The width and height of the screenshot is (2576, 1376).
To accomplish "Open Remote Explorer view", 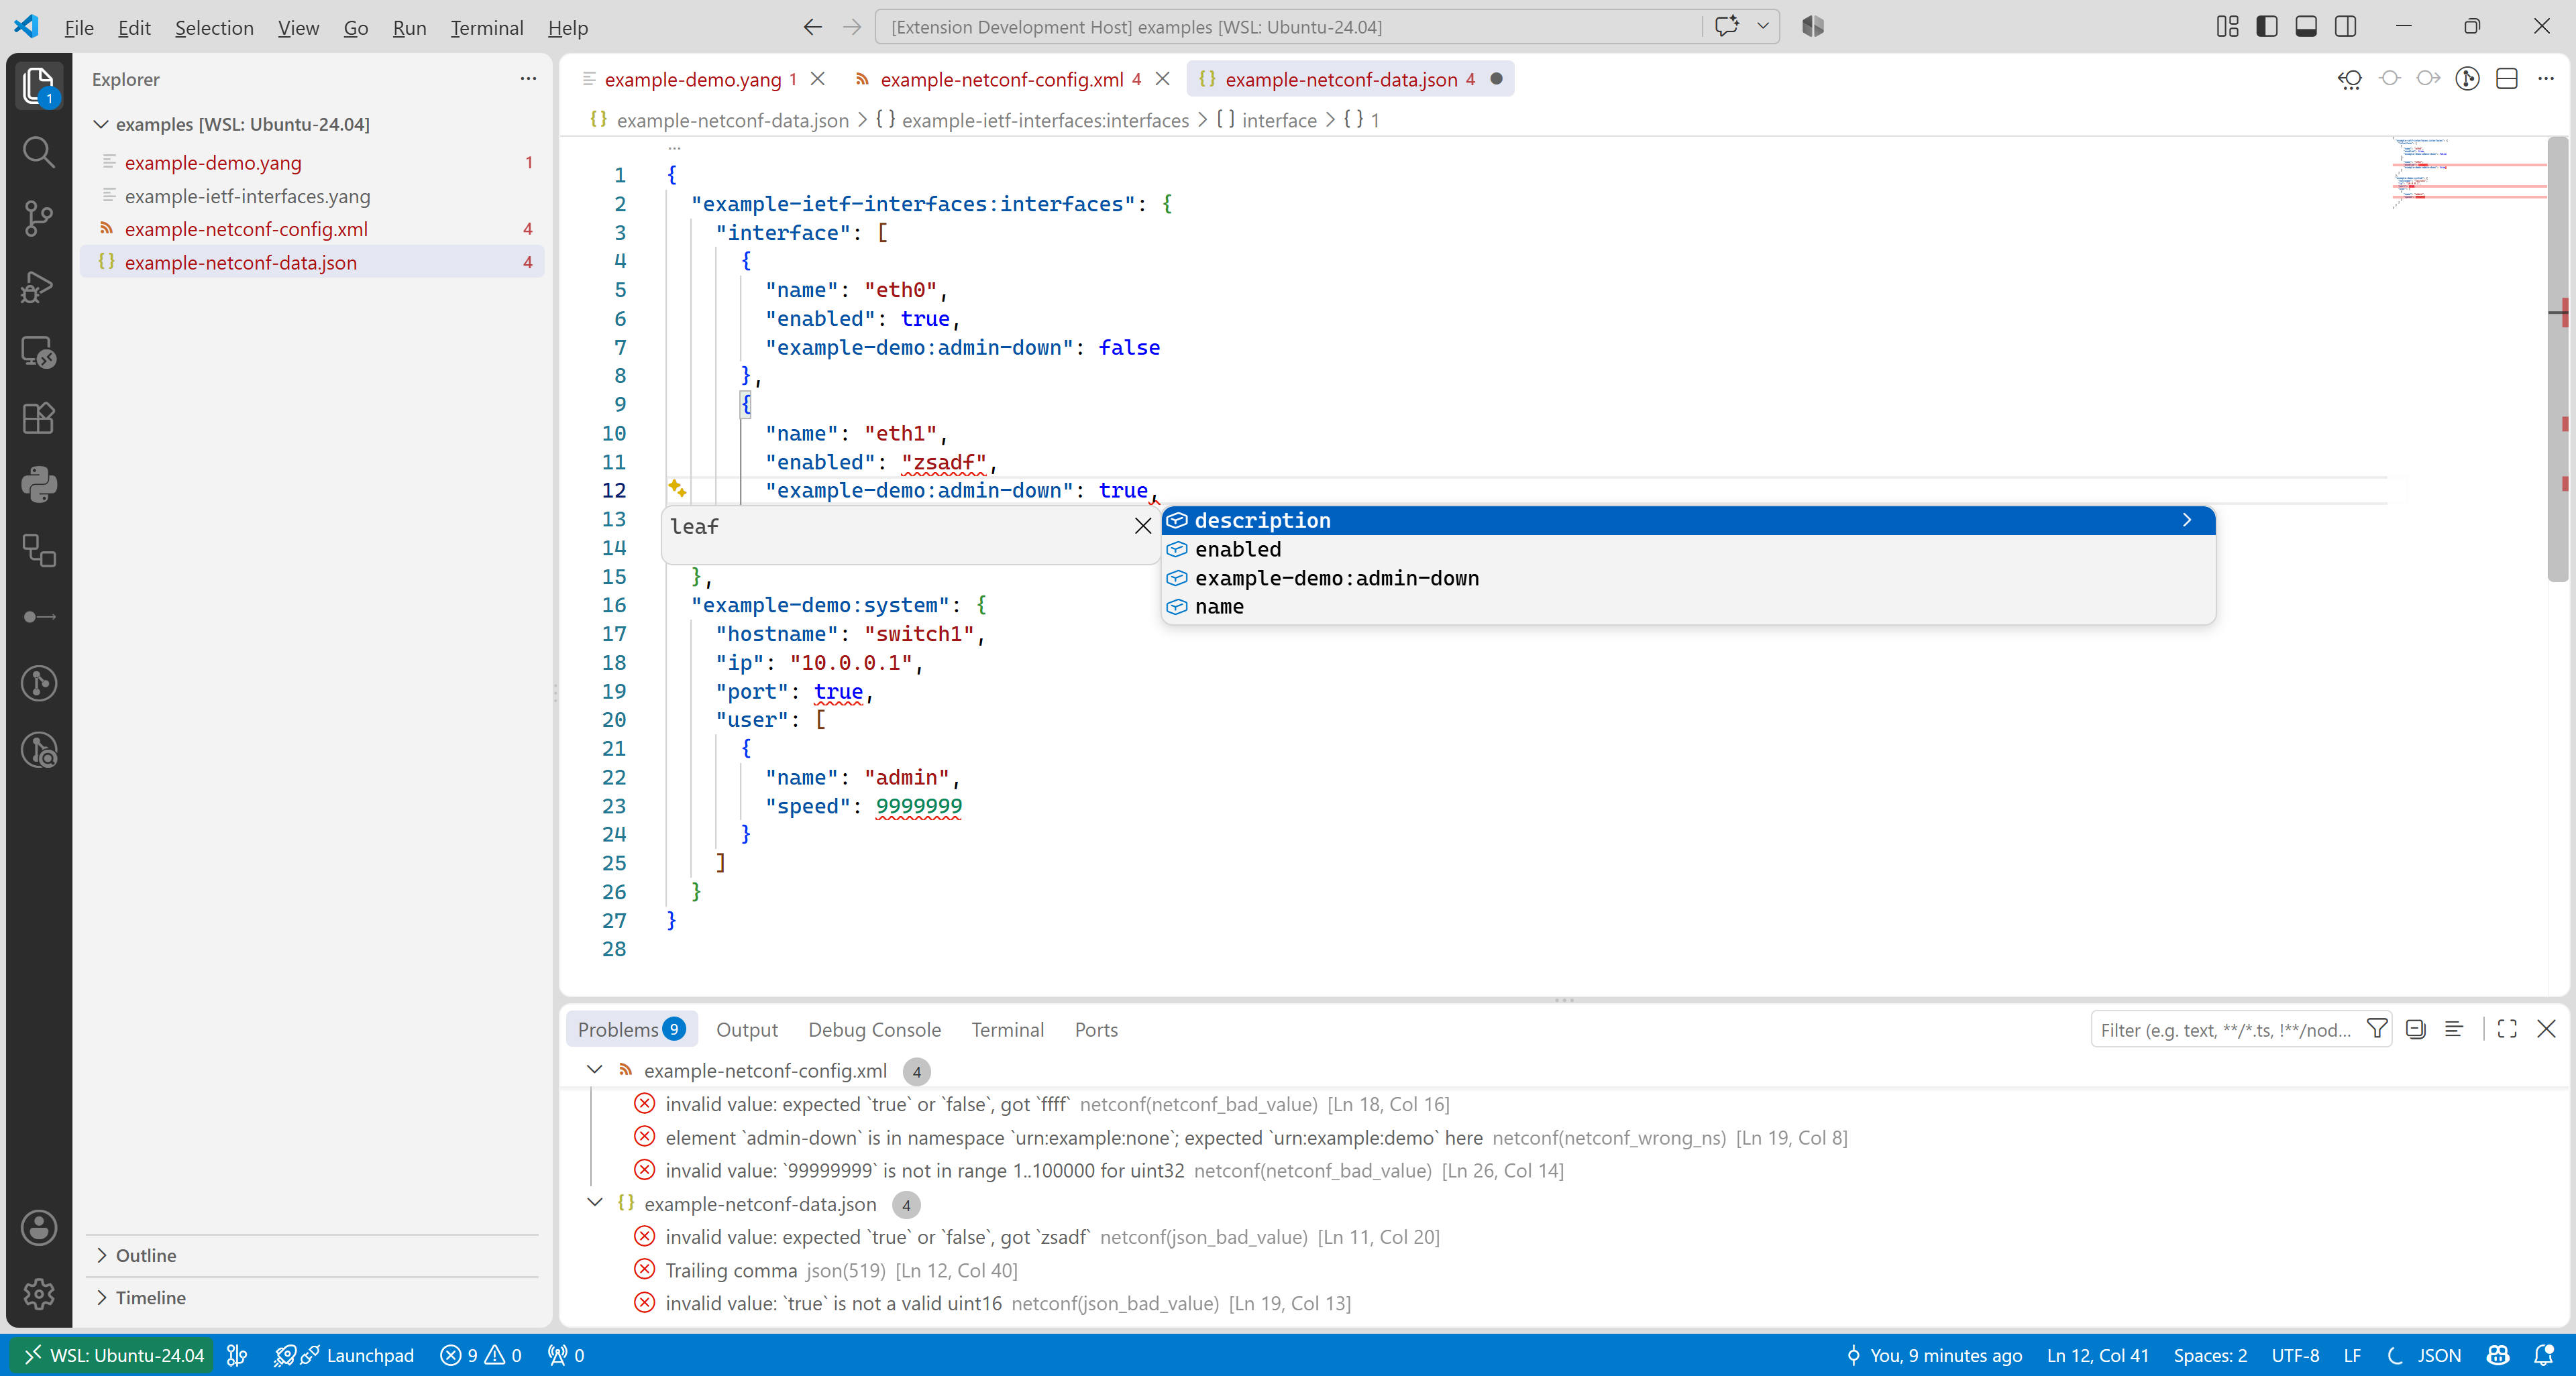I will pyautogui.click(x=38, y=352).
